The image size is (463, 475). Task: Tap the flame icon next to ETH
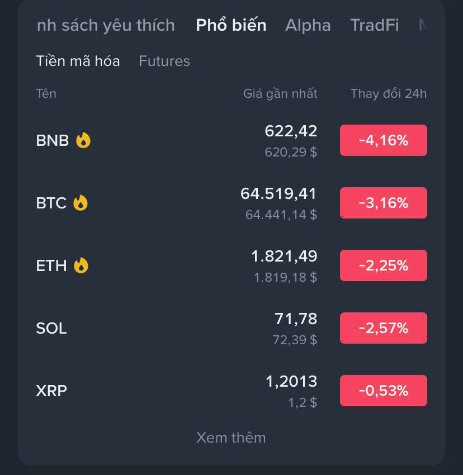coord(81,265)
